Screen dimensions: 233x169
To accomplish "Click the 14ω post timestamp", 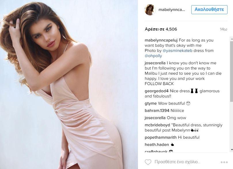I will point(223,29).
